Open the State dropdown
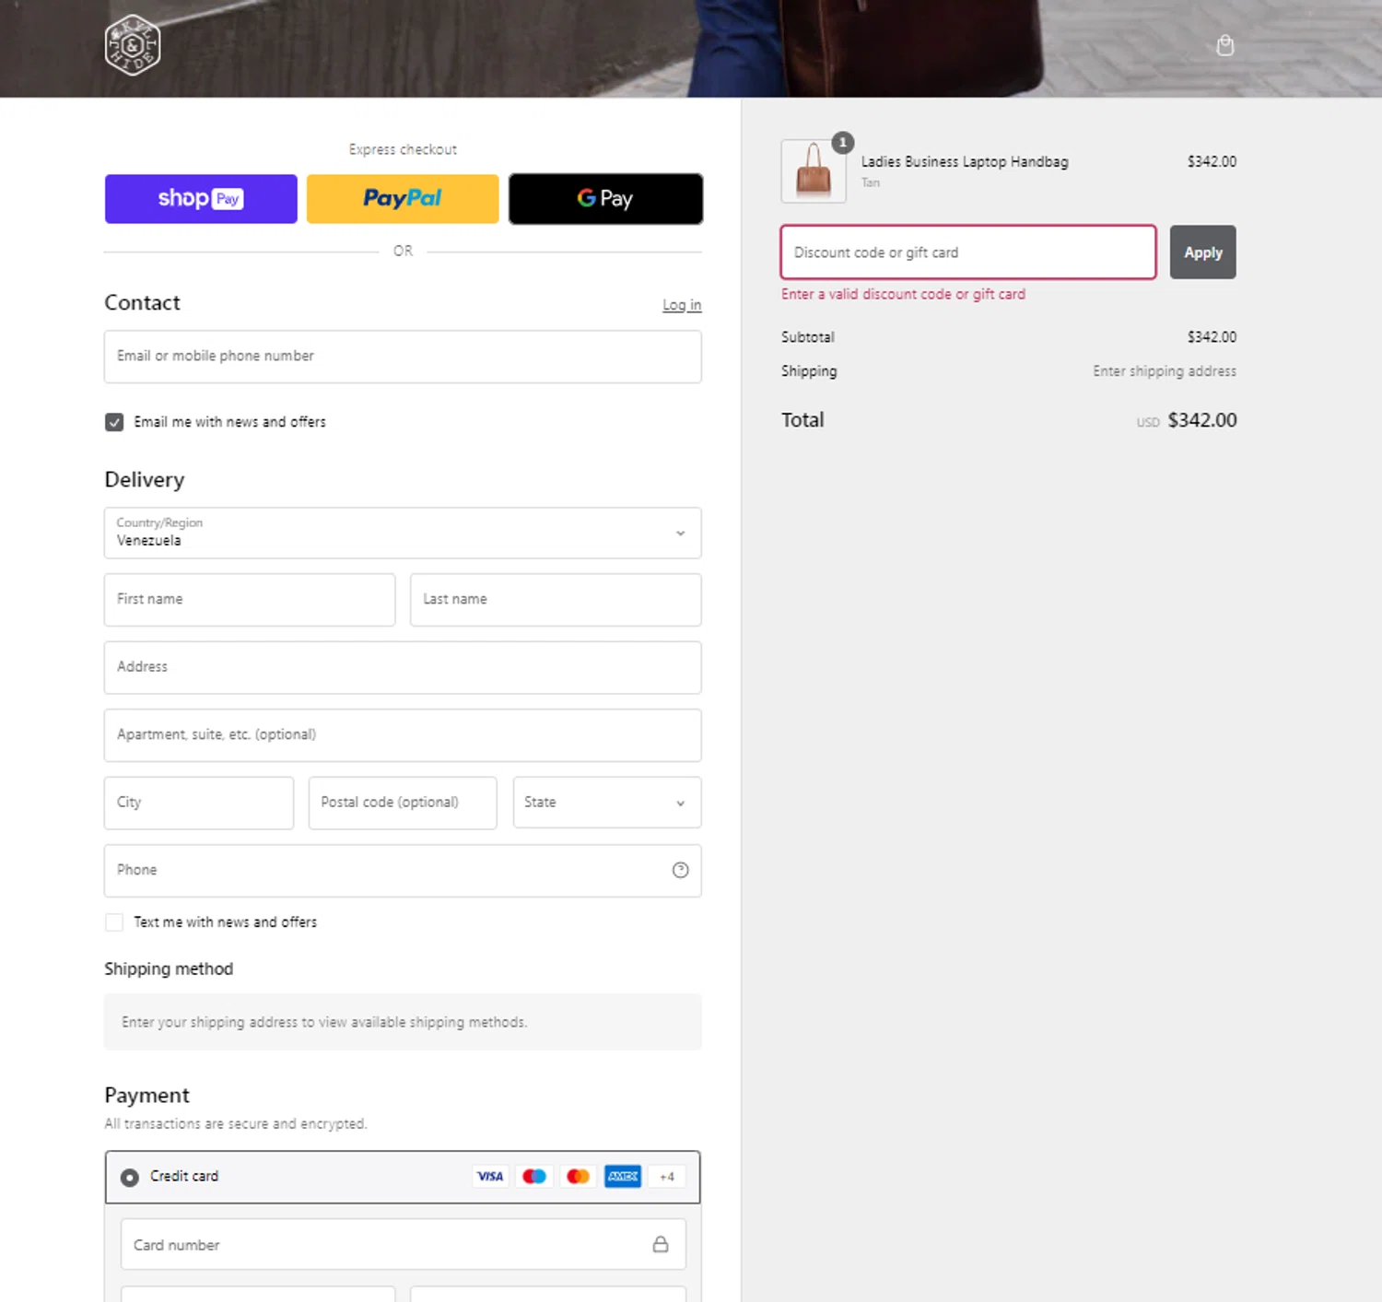This screenshot has width=1382, height=1302. click(607, 803)
